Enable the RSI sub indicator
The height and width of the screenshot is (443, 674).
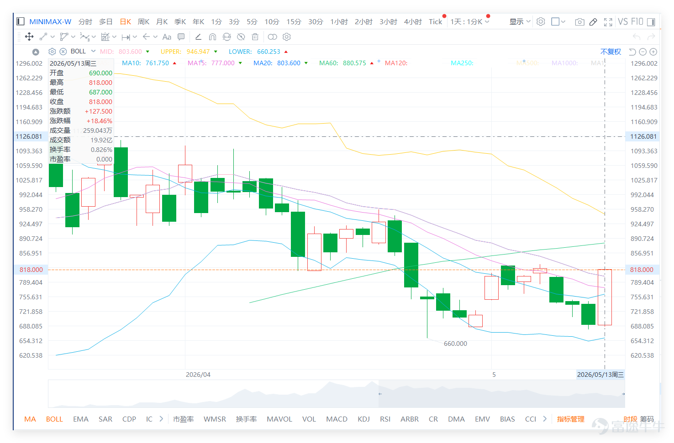click(385, 419)
